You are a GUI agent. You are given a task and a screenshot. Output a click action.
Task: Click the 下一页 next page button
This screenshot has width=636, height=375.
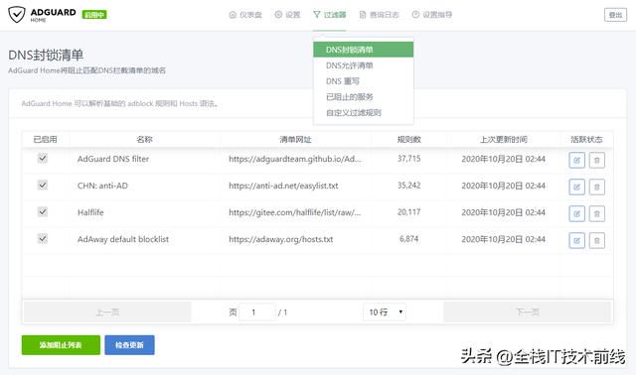click(528, 312)
